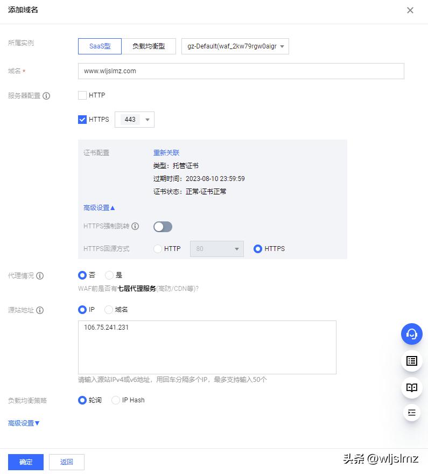Click the 证书状态 正常-证书正常 text
Screen dimensions: 428x474
[190, 192]
